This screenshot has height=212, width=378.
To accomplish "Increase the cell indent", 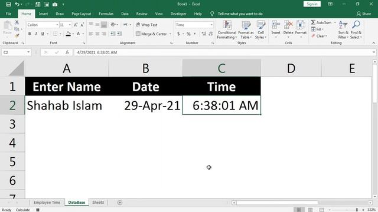I will tap(119, 34).
